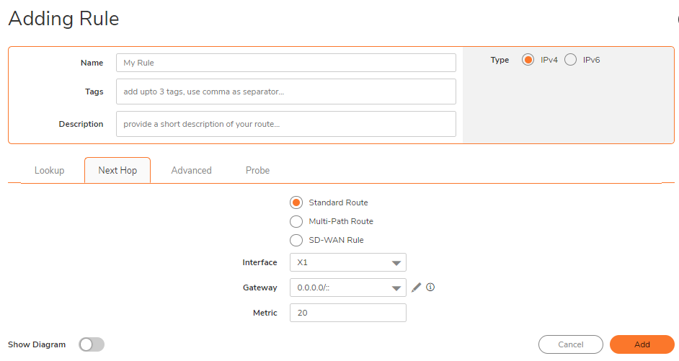
Task: Click the info icon next to Gateway
Action: click(430, 287)
